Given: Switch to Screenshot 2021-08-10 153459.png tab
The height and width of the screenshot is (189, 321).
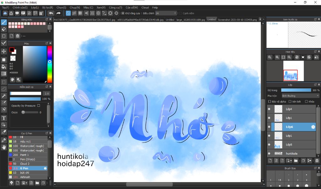Looking at the screenshot, I should point(237,20).
